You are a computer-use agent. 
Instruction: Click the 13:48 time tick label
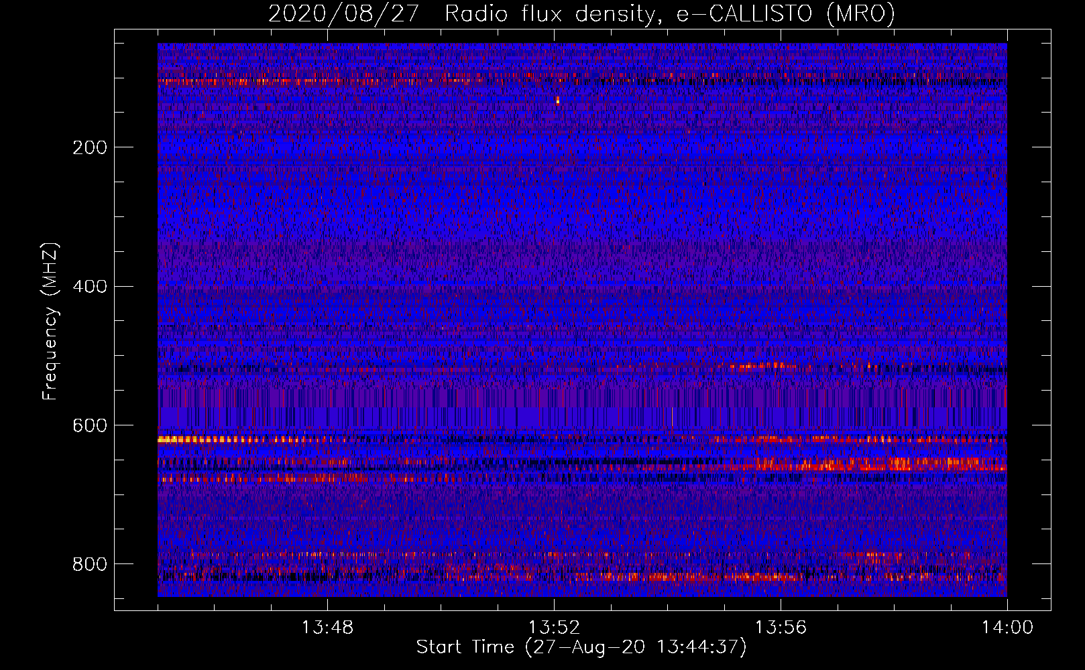click(x=327, y=628)
